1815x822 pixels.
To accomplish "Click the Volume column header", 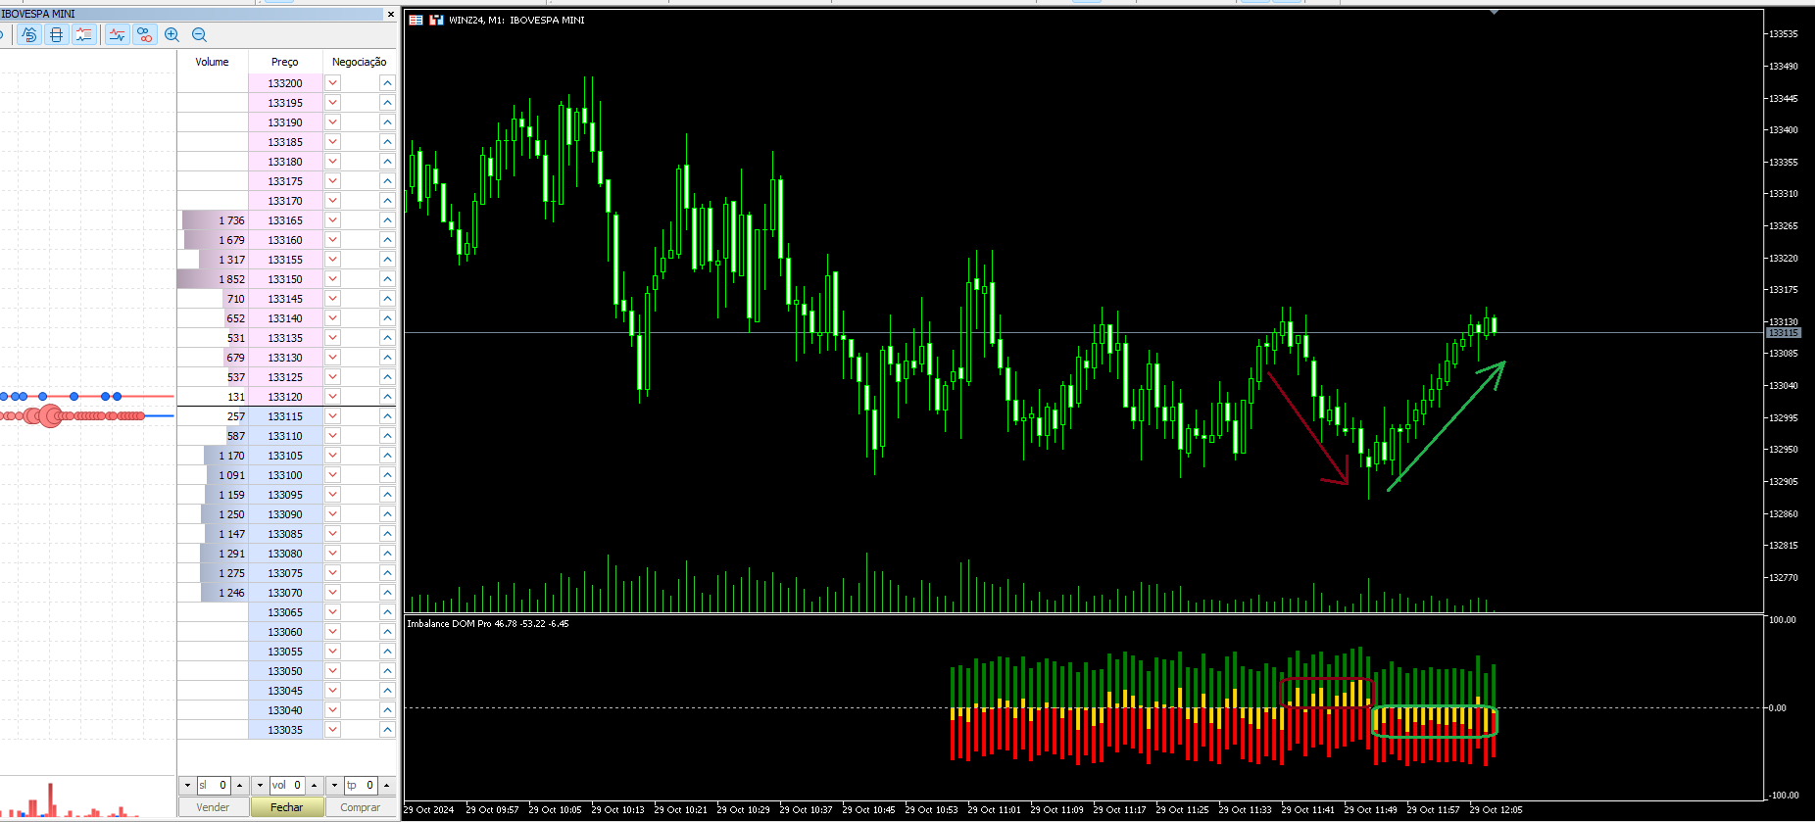I will pos(212,62).
